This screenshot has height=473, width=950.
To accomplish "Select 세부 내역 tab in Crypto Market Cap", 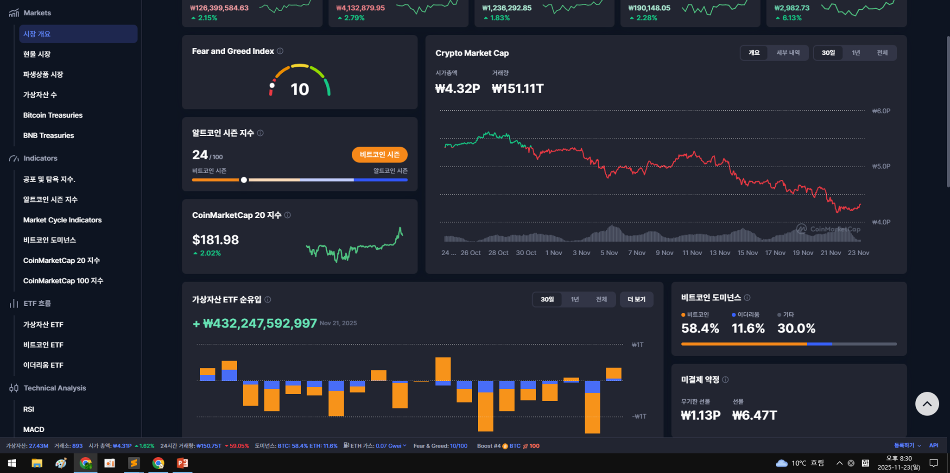I will [x=788, y=53].
